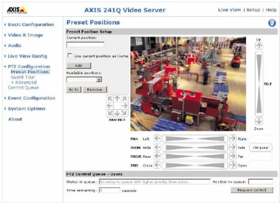Click the tilt Up arrow button
Screen dimensions: 280x203
pos(259,46)
